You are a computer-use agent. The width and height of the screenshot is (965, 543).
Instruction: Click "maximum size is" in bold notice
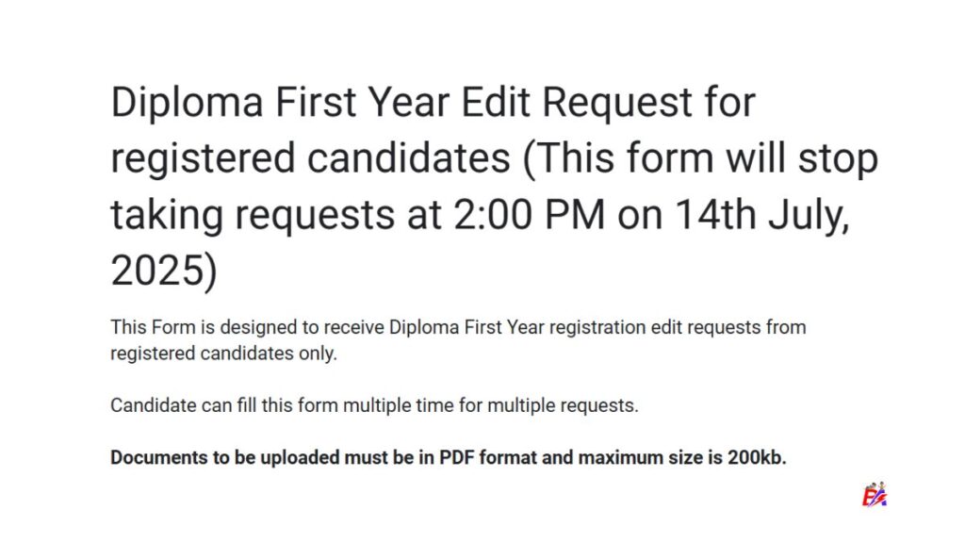649,458
